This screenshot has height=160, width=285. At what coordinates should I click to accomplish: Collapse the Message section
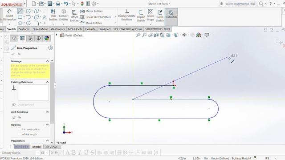[48, 61]
